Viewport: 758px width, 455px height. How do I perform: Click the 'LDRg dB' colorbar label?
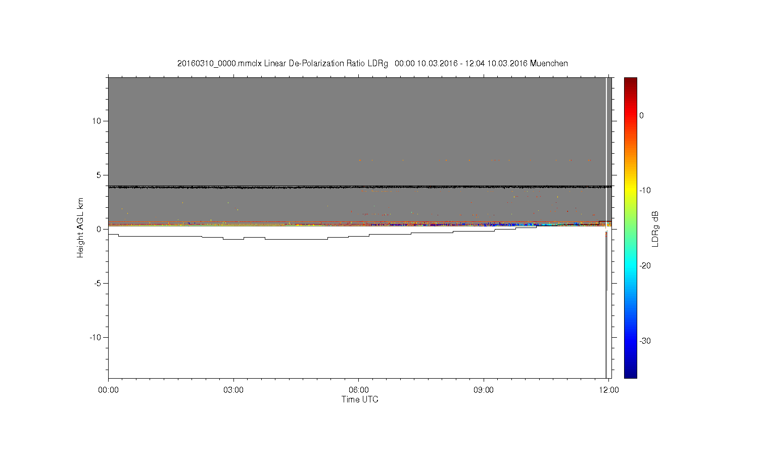[x=655, y=229]
